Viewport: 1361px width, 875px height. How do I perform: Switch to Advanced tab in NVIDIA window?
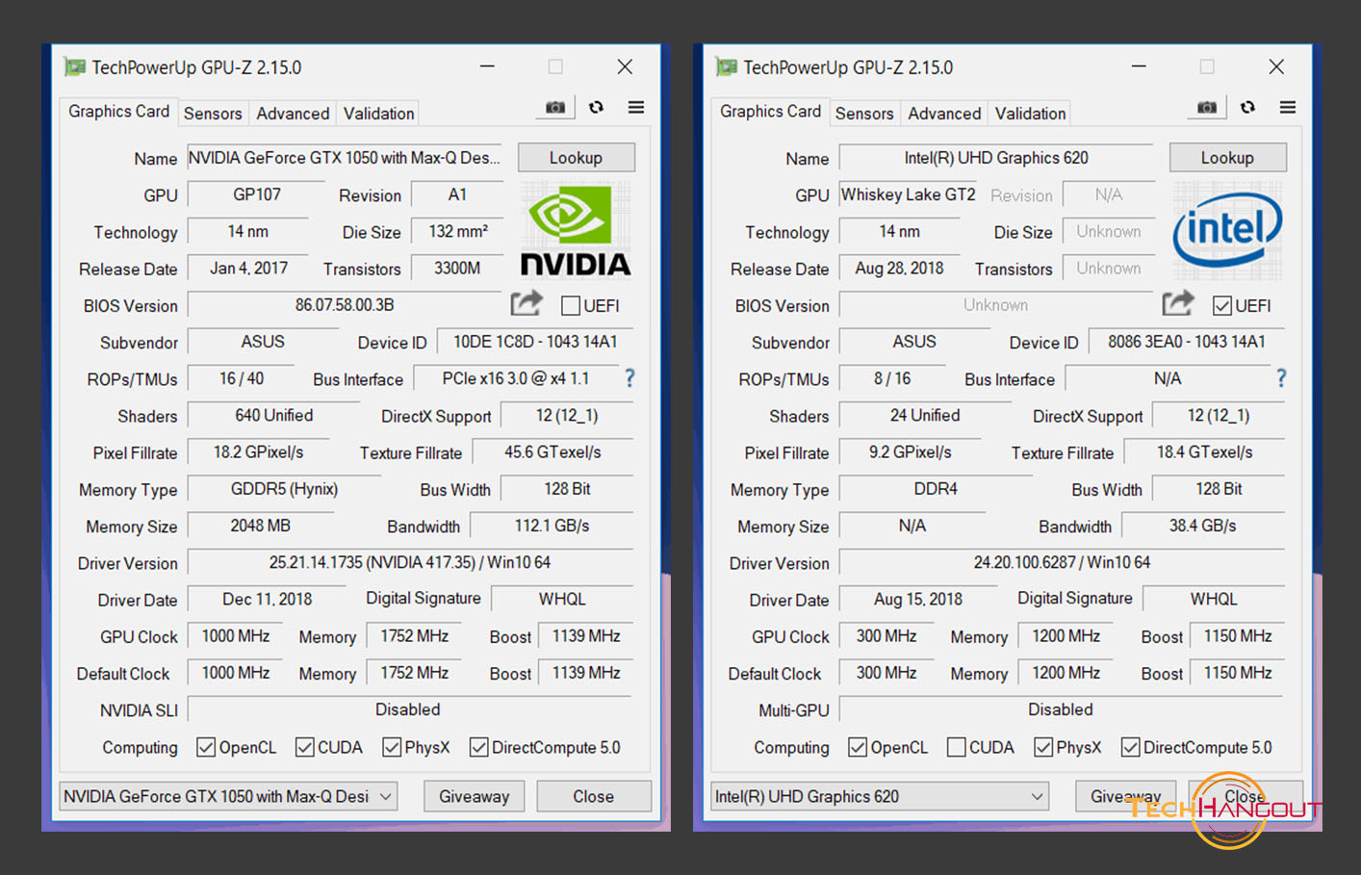293,114
